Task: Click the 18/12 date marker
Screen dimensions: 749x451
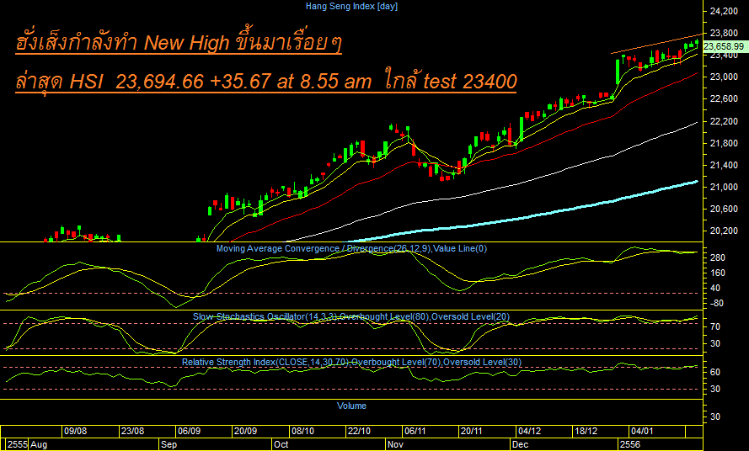Action: pyautogui.click(x=586, y=431)
